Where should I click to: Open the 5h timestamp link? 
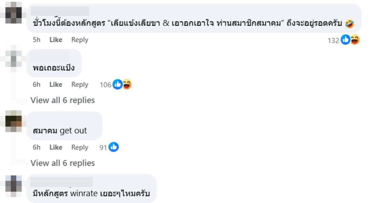(x=36, y=40)
